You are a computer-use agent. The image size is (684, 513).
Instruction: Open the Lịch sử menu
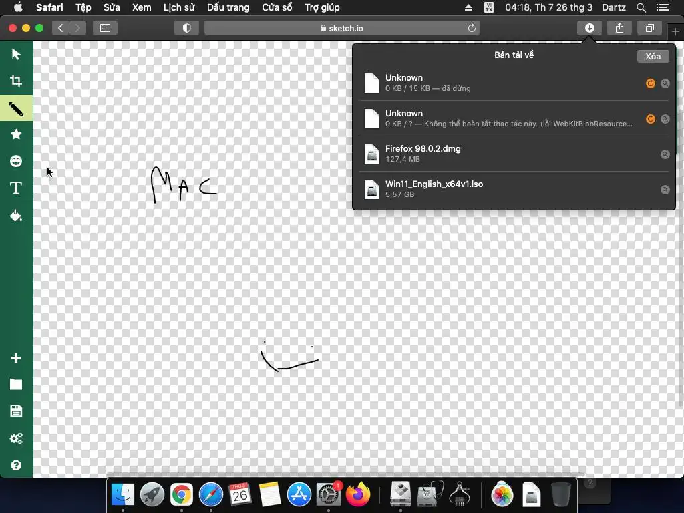(x=179, y=7)
